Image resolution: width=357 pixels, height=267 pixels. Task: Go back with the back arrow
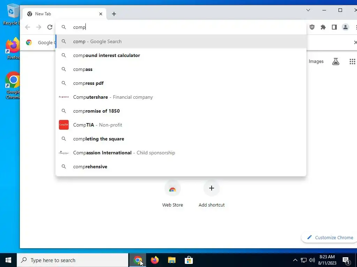point(28,27)
